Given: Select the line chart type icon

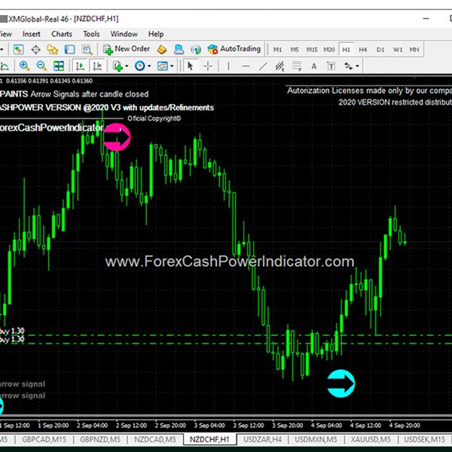Looking at the screenshot, I should [x=4, y=66].
